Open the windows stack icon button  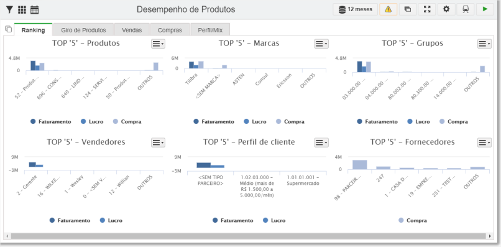[x=407, y=9]
